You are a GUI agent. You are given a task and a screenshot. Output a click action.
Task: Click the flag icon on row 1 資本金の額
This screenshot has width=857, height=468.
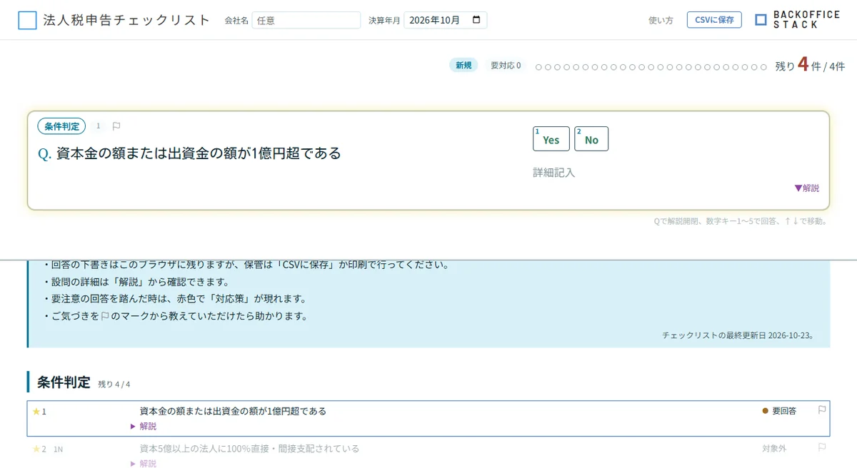[x=822, y=410]
